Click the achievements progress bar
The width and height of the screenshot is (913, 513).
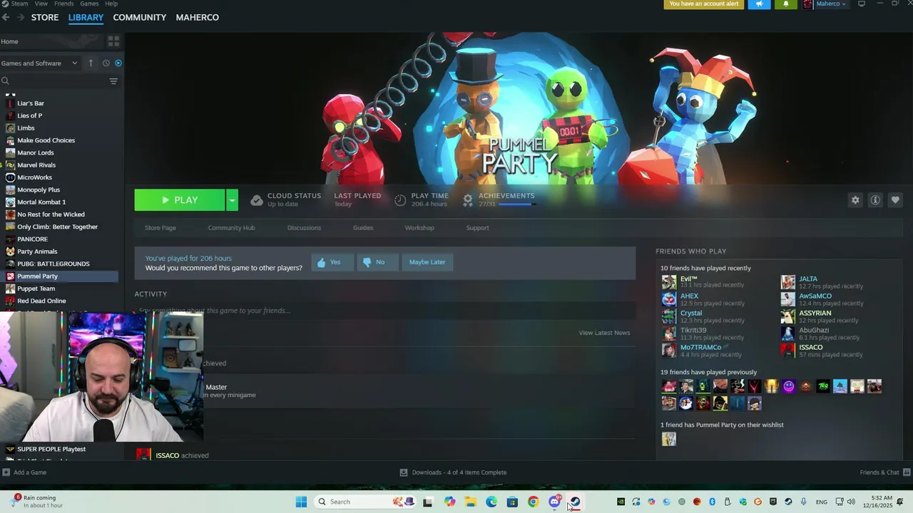(517, 204)
